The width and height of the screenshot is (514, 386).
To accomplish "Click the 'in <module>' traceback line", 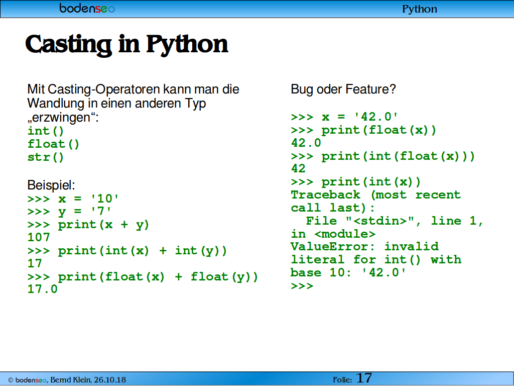I will point(333,234).
